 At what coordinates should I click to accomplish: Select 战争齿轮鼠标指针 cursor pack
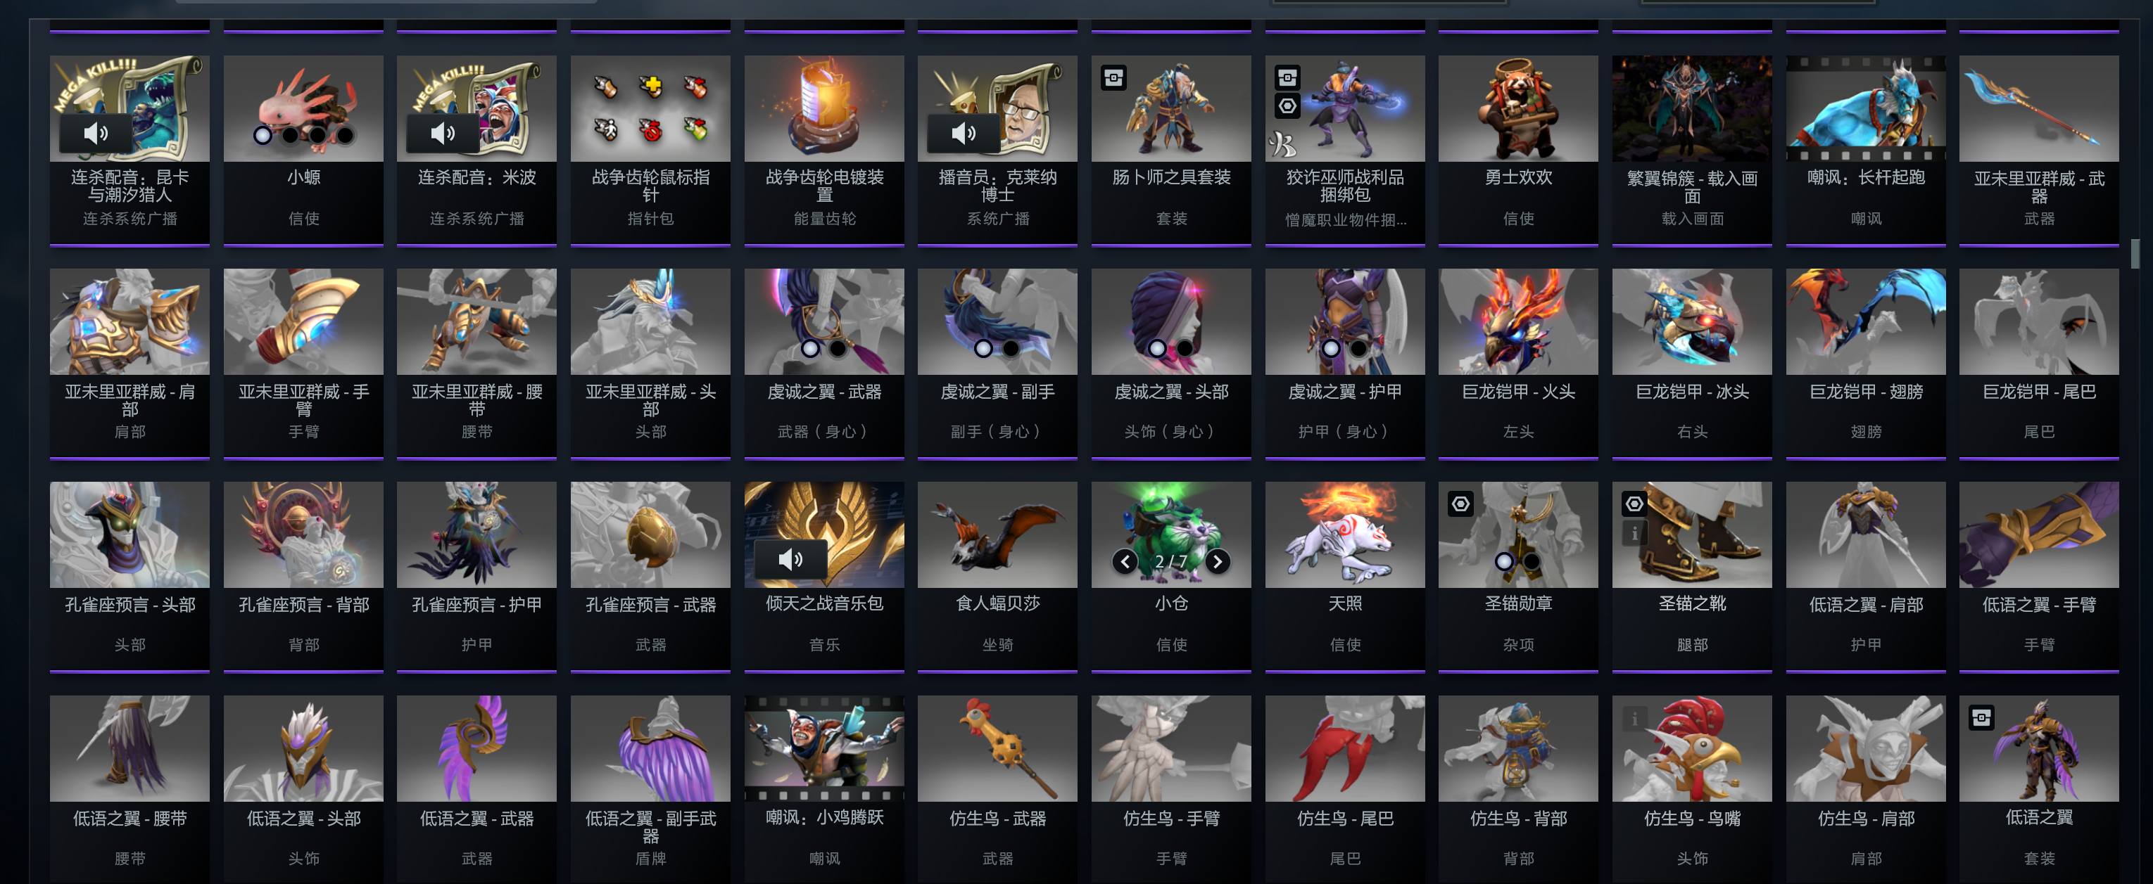coord(650,150)
